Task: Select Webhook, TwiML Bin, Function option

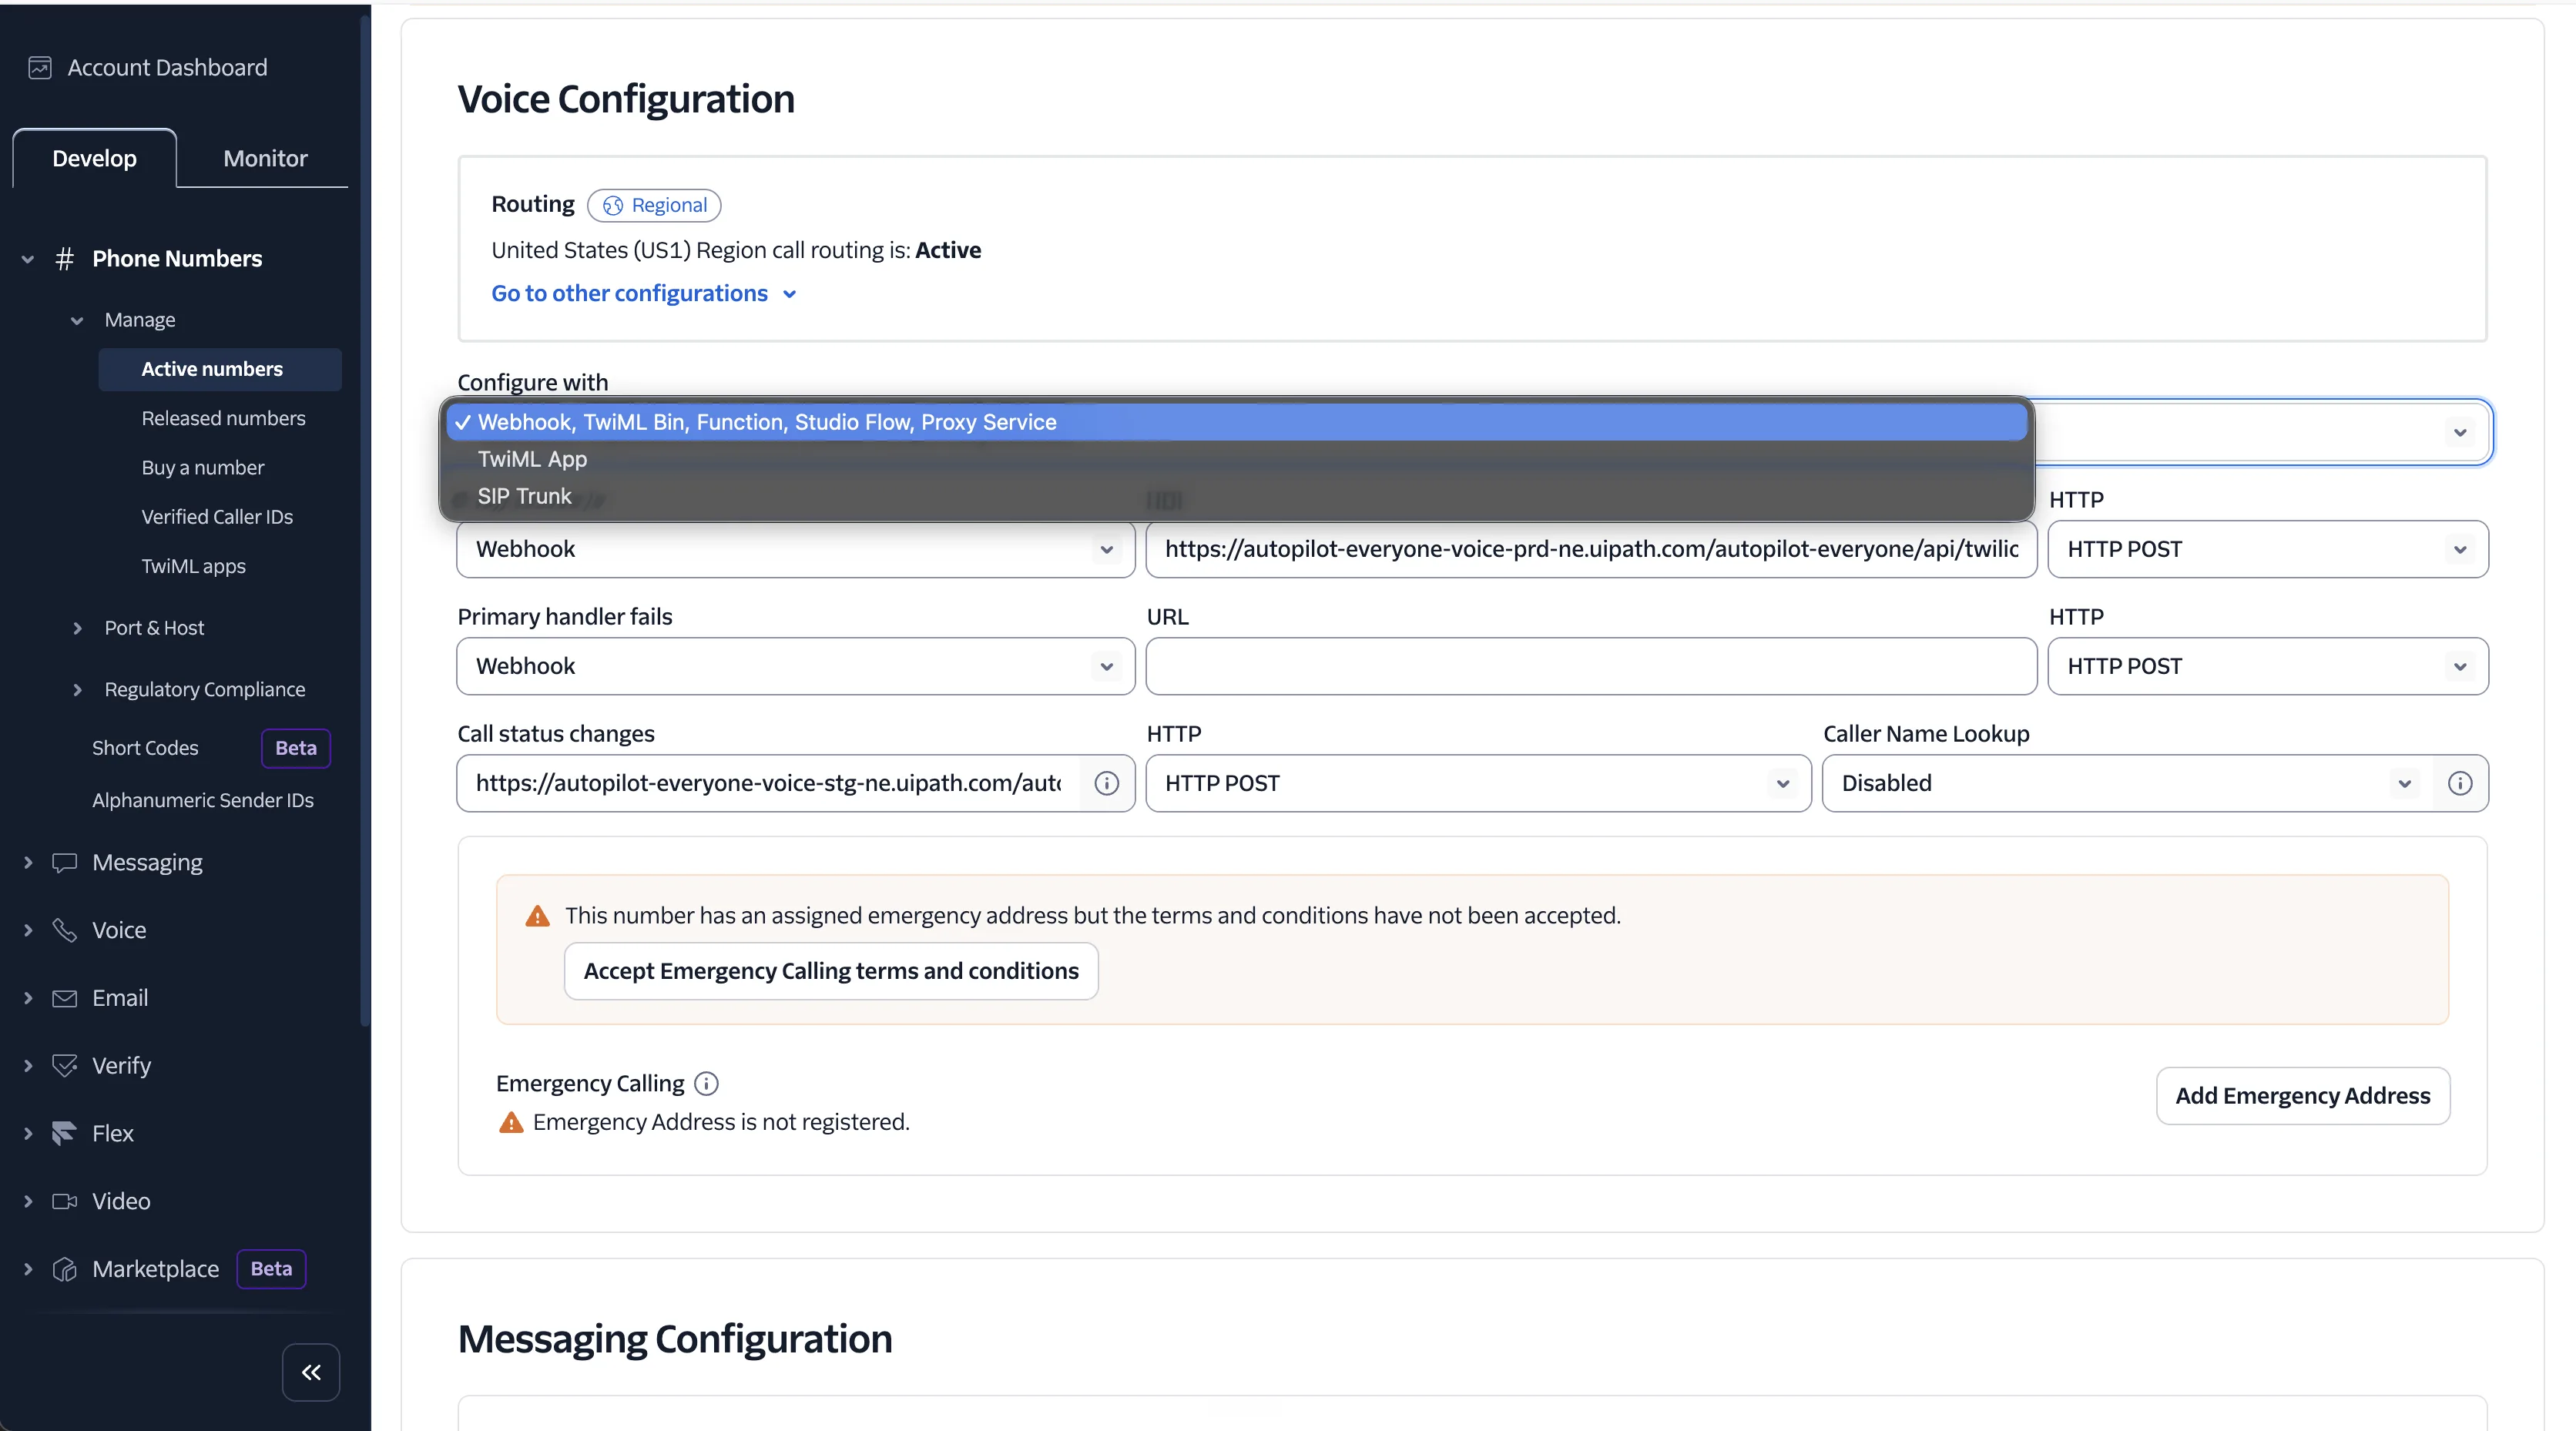Action: click(x=1237, y=422)
